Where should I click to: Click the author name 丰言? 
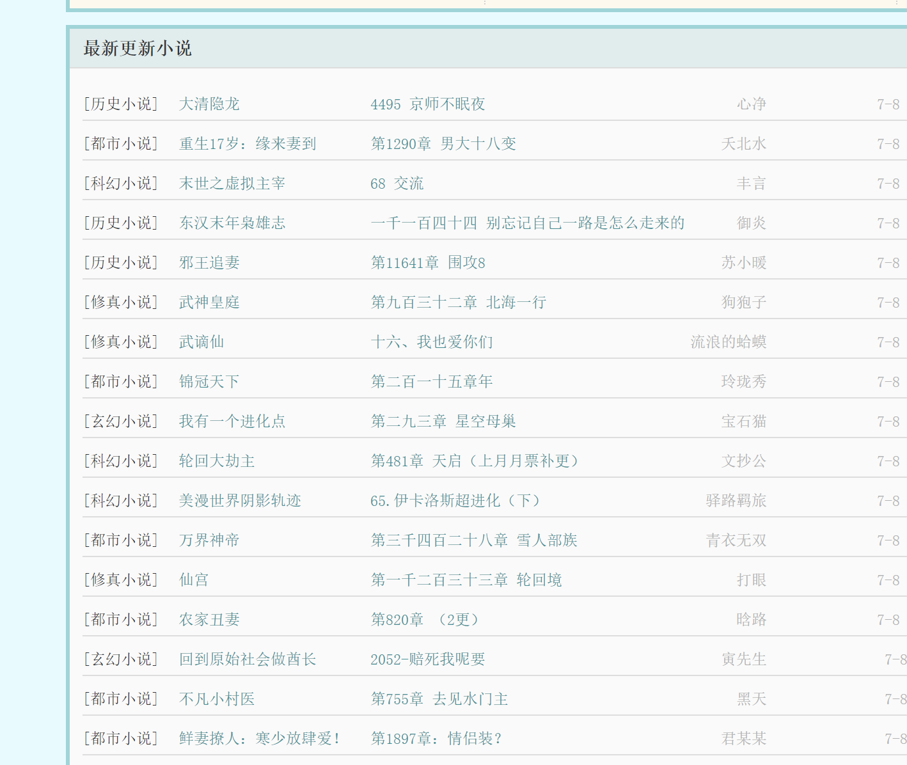[x=752, y=184]
